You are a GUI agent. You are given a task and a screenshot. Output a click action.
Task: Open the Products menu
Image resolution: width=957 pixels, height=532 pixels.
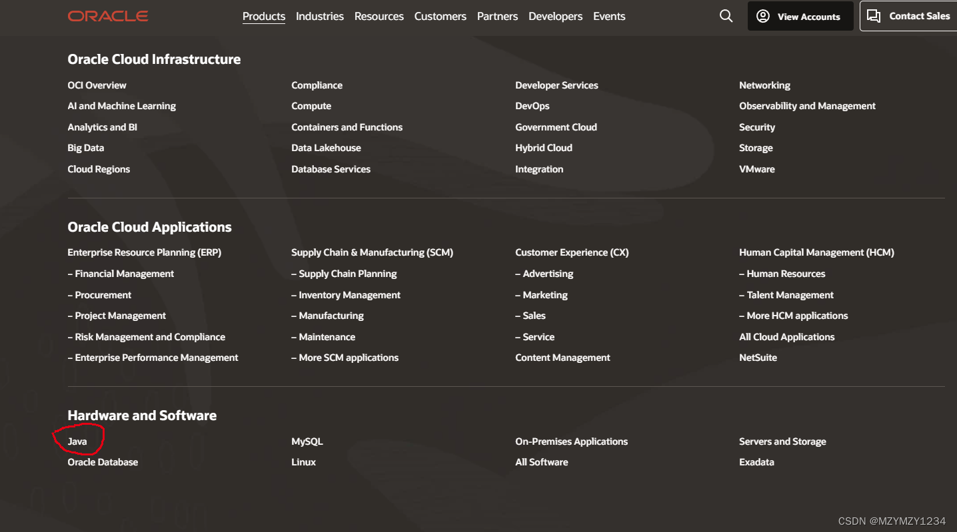[264, 16]
